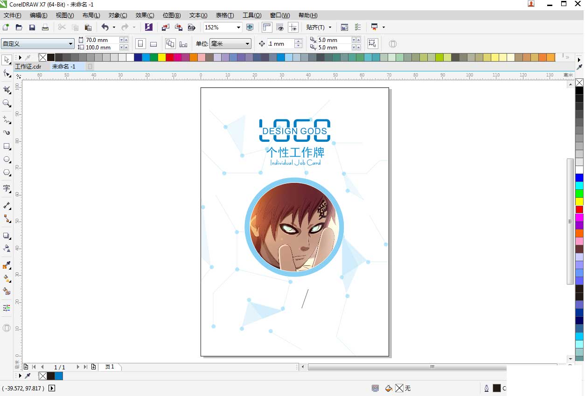Toggle apply layout to Current Page only

tap(183, 44)
